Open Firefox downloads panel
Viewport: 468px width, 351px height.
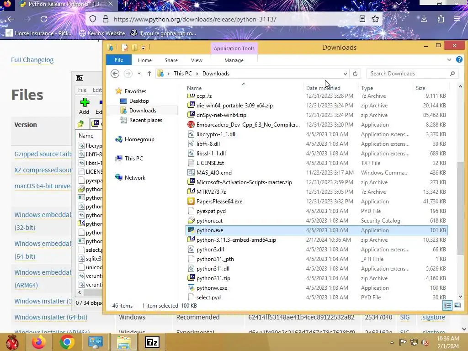click(424, 19)
